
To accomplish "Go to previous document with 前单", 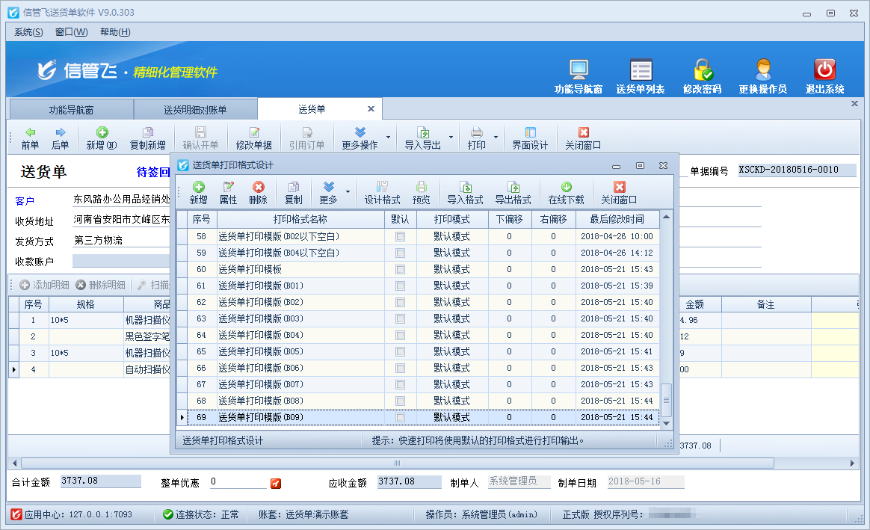I will (x=30, y=138).
